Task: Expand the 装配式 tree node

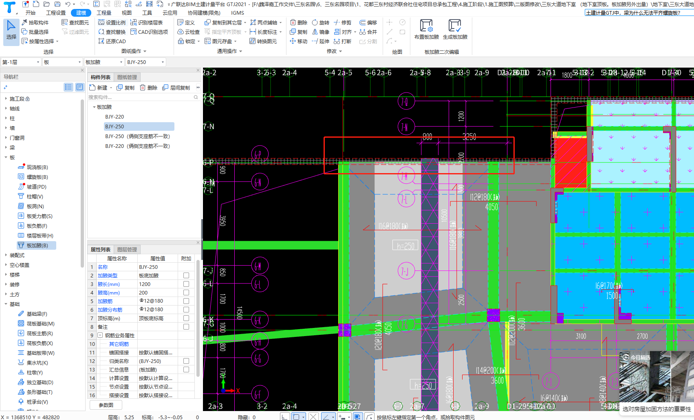Action: coord(6,255)
